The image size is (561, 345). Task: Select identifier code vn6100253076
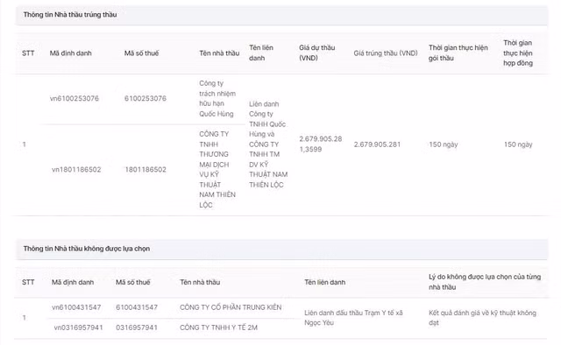tap(75, 98)
